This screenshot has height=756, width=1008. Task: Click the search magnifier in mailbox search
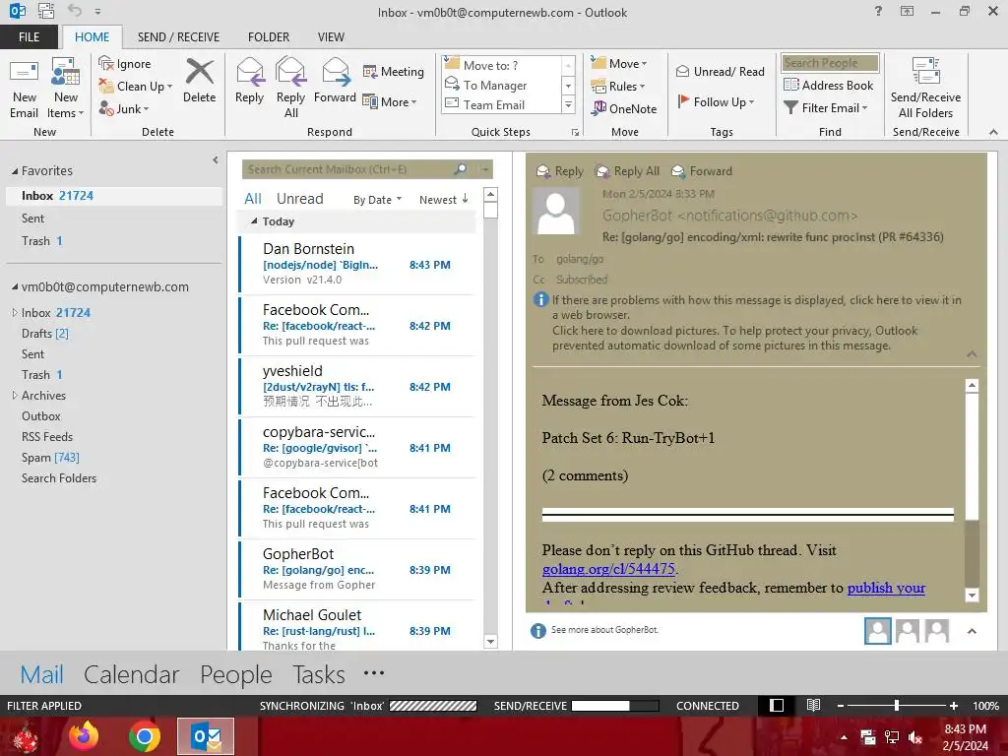pos(461,169)
